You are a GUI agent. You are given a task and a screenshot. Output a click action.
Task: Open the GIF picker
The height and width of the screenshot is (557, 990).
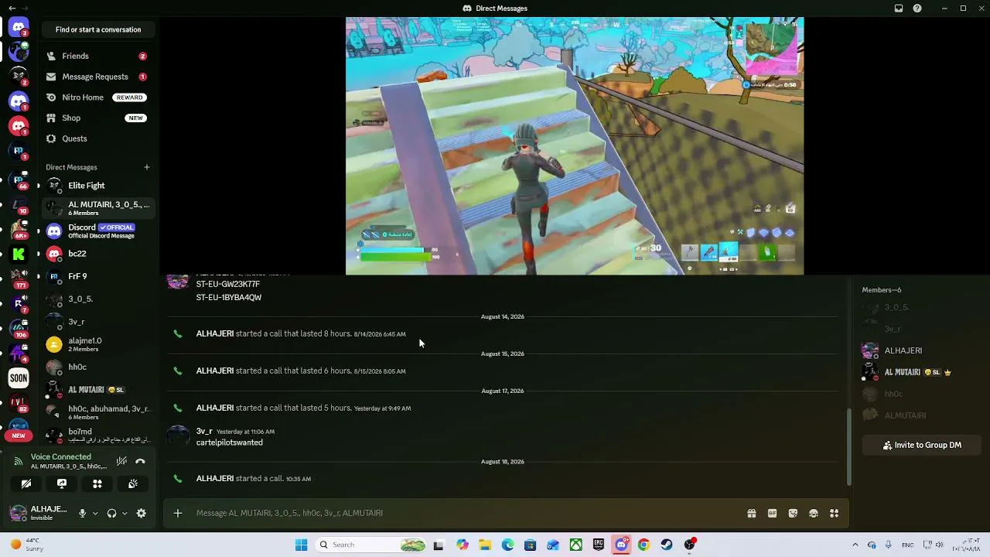(x=772, y=513)
